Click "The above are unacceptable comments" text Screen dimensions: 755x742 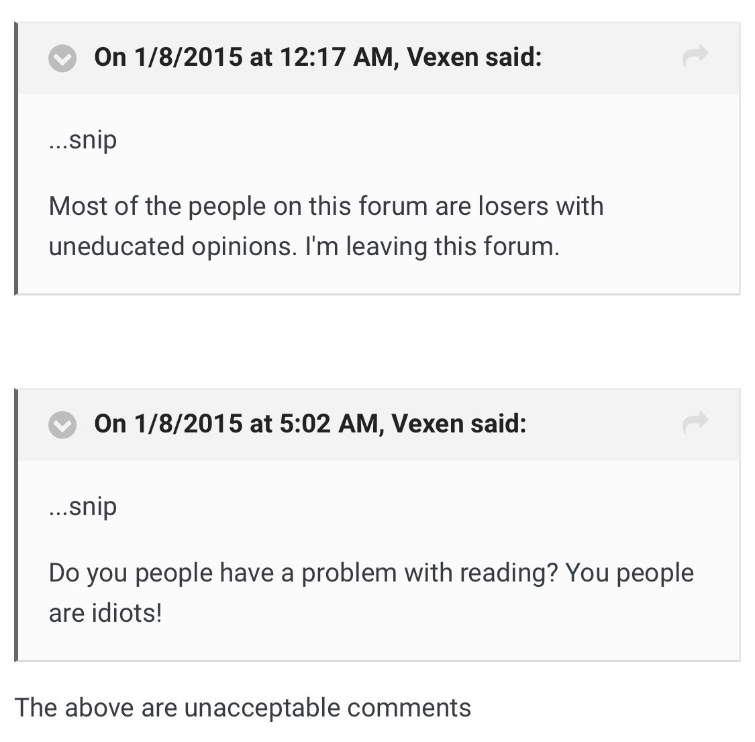coord(242,708)
